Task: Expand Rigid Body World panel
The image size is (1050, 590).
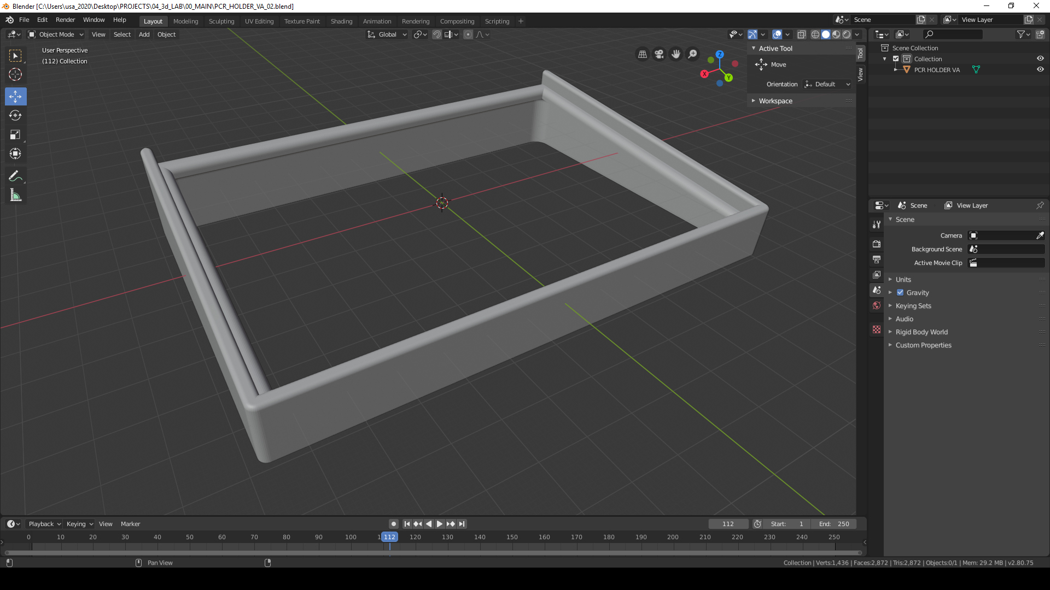Action: coord(921,332)
